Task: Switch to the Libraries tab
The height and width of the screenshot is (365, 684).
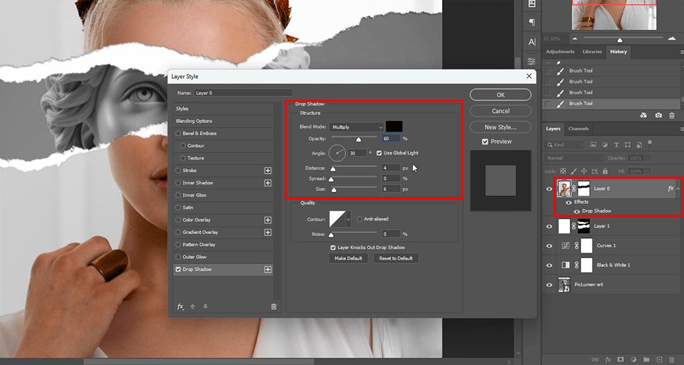Action: pos(592,51)
